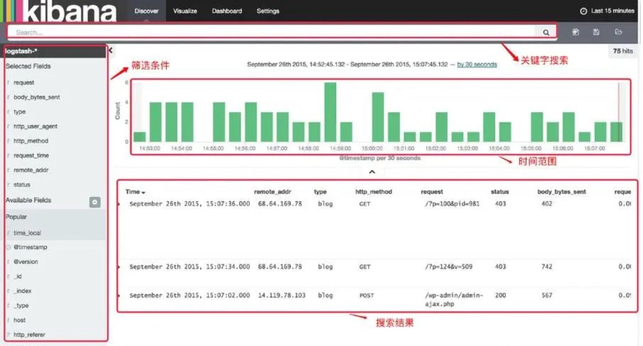This screenshot has width=643, height=346.
Task: Collapse the field sidebar with the arrow
Action: pos(111,51)
